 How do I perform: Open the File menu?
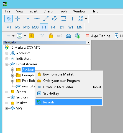pyautogui.click(x=8, y=11)
